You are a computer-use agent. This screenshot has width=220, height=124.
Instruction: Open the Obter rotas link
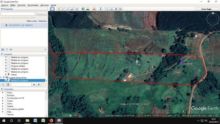[x=32, y=21]
